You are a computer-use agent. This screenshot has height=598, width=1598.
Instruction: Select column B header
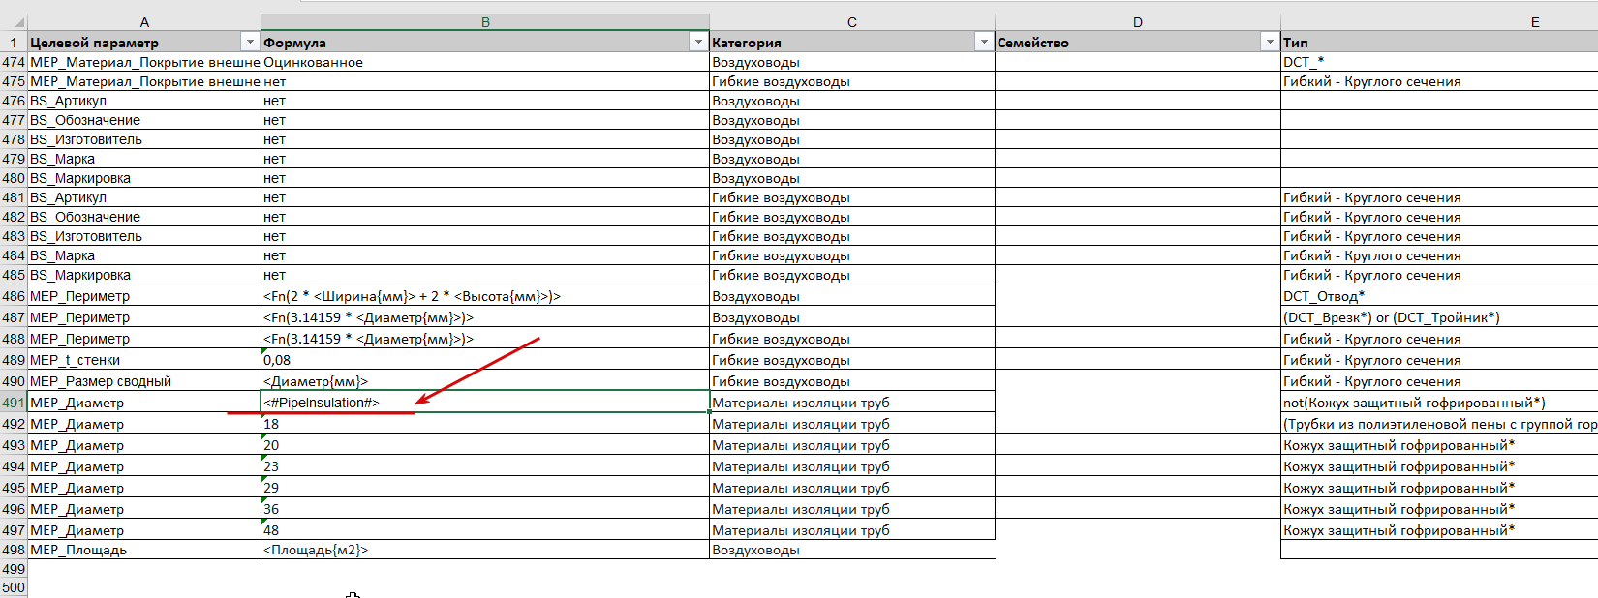click(x=485, y=21)
